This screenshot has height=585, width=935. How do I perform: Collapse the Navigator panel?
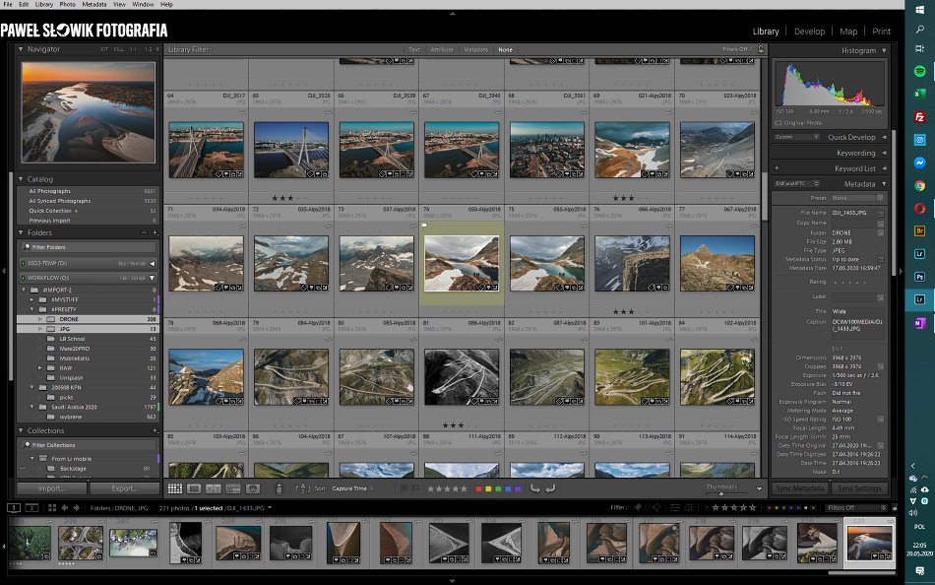click(x=21, y=49)
